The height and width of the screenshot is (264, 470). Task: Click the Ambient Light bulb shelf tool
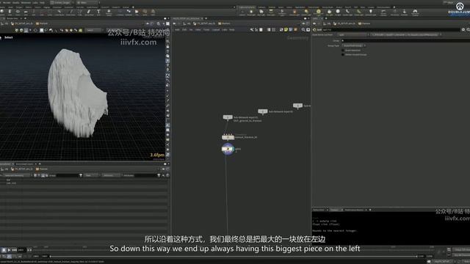(x=370, y=12)
